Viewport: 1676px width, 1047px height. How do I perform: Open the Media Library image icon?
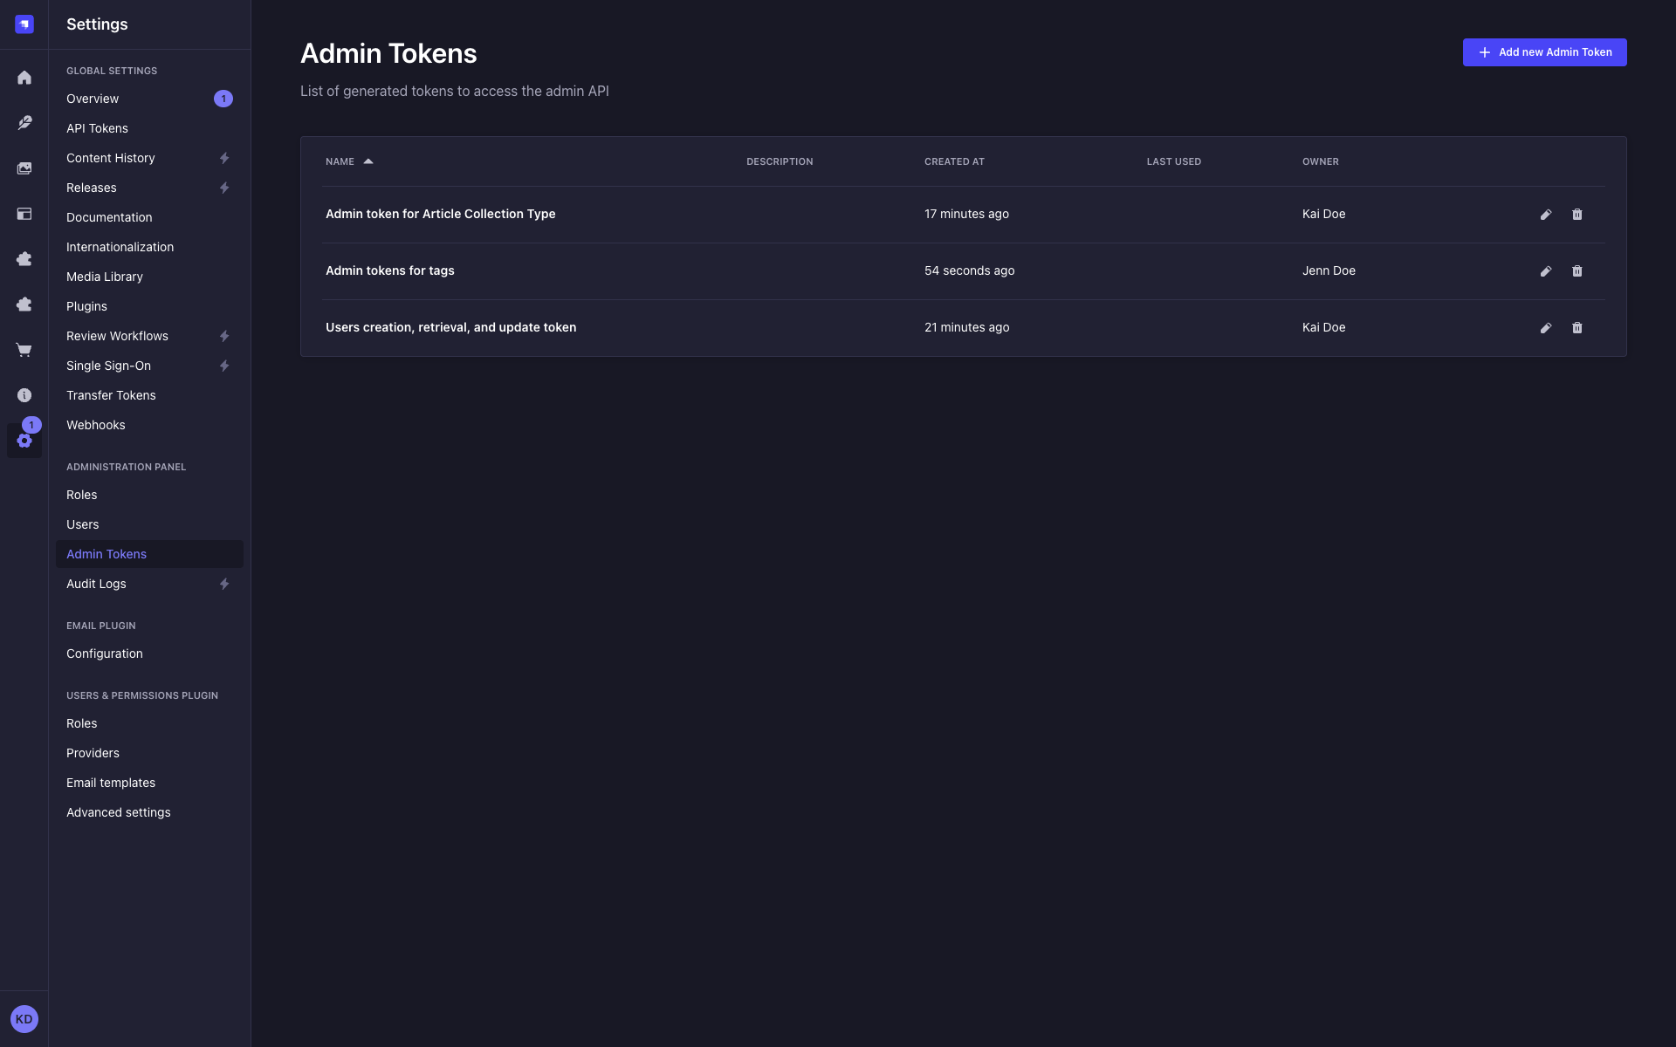tap(24, 168)
